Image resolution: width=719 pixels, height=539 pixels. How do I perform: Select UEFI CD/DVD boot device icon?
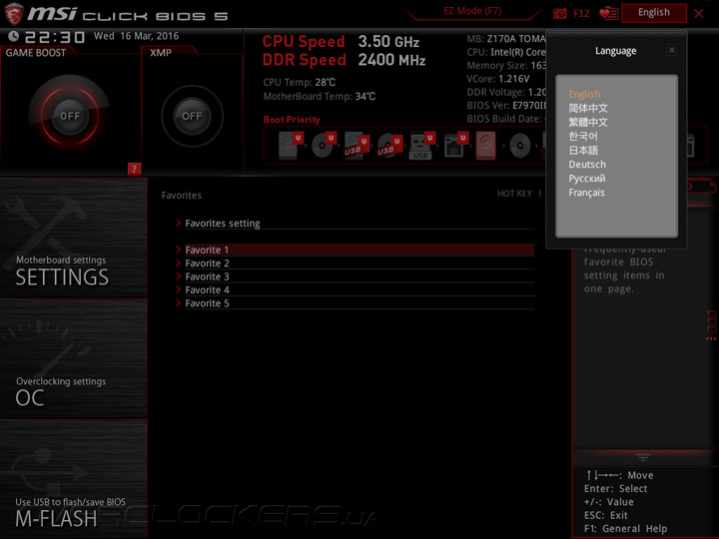[x=324, y=146]
